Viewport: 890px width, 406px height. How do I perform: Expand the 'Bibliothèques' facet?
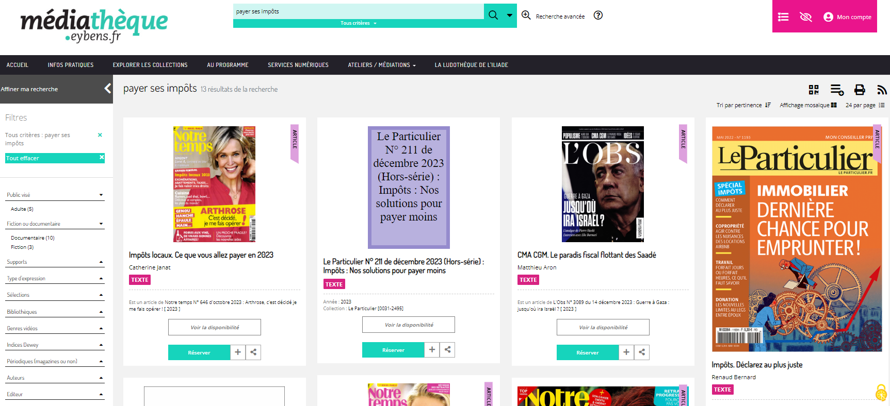pos(55,312)
